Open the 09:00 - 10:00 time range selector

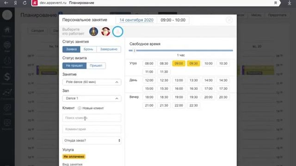(173, 20)
